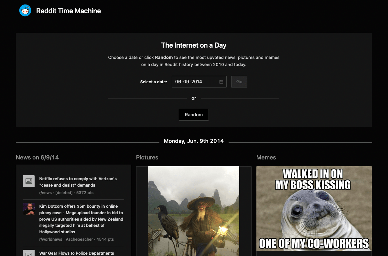Click the fisherman with cormorant picture
The image size is (388, 256).
coord(194,211)
